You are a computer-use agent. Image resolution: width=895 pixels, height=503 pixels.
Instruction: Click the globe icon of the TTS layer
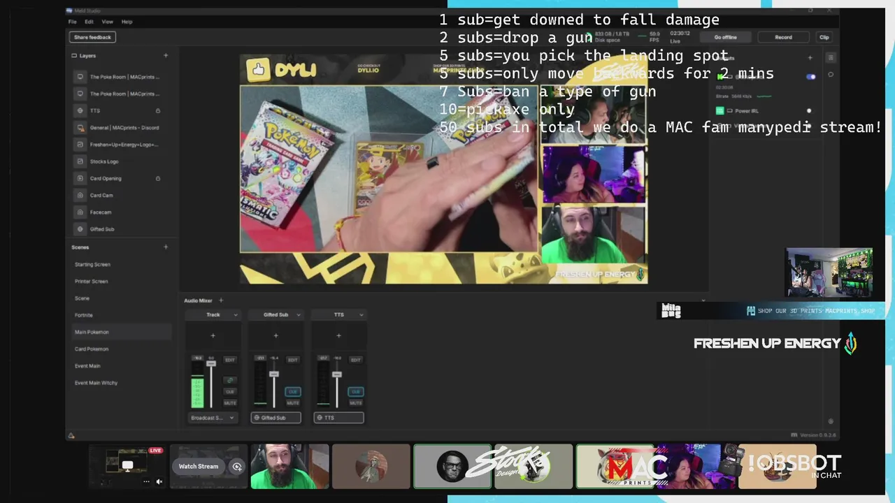point(80,110)
